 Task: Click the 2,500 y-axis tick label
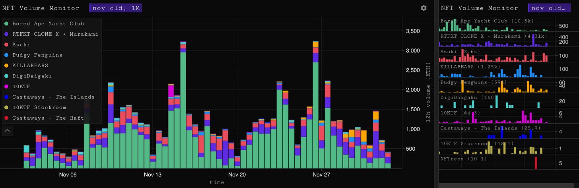coord(413,70)
